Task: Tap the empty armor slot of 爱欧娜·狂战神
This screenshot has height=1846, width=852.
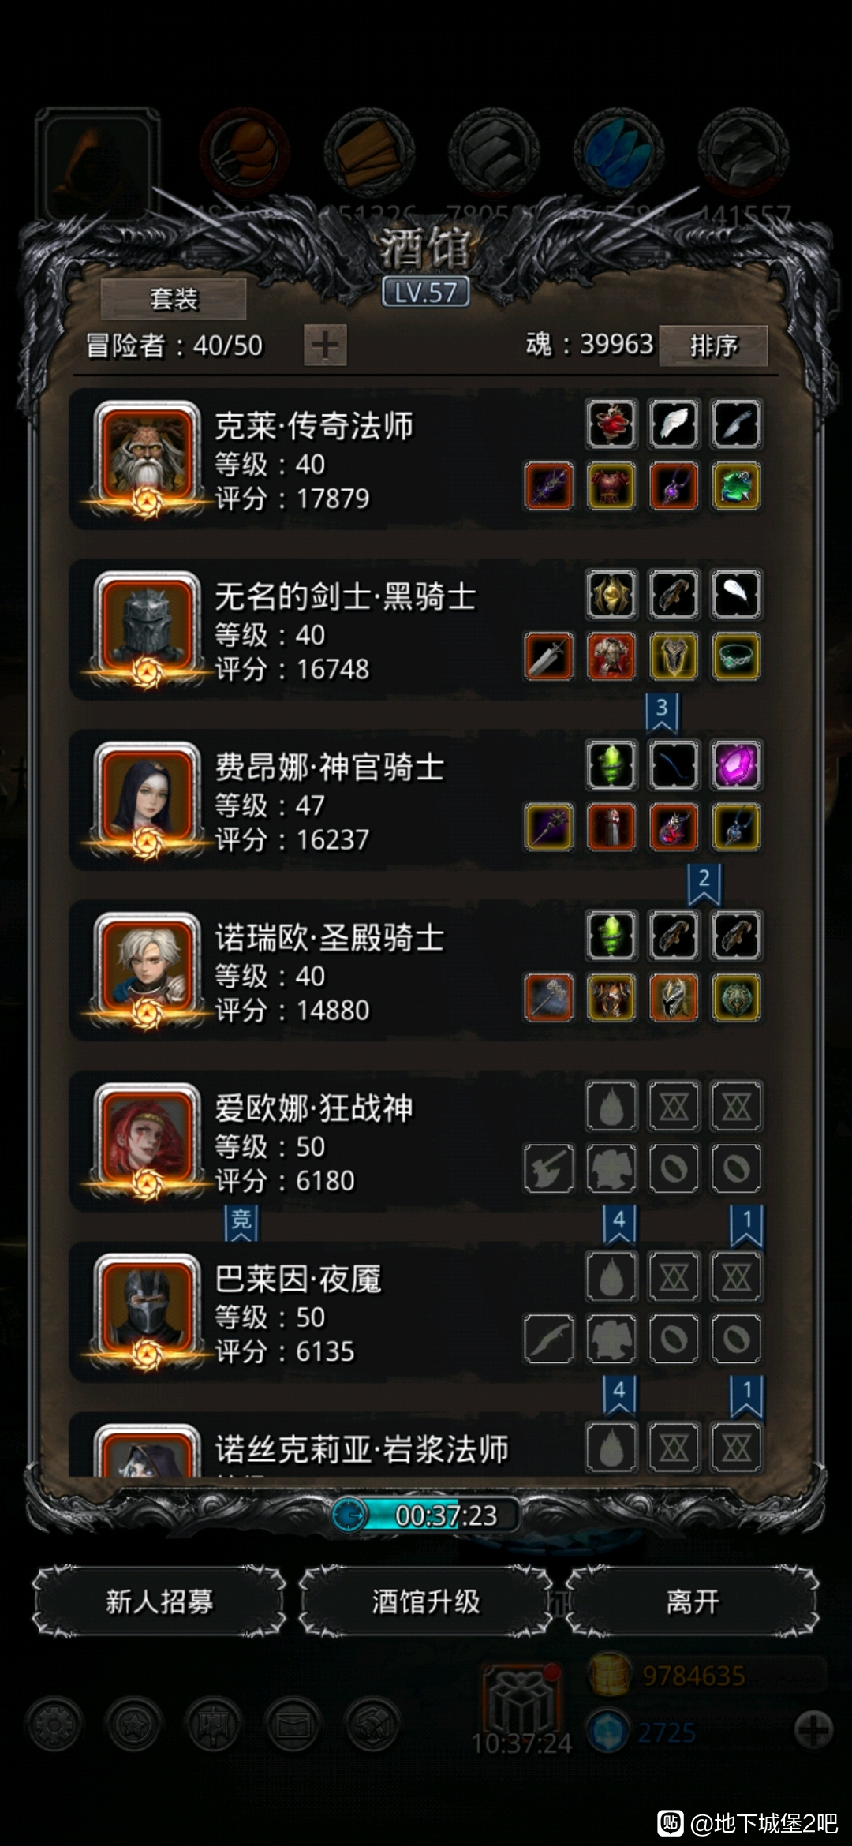Action: [x=611, y=1168]
